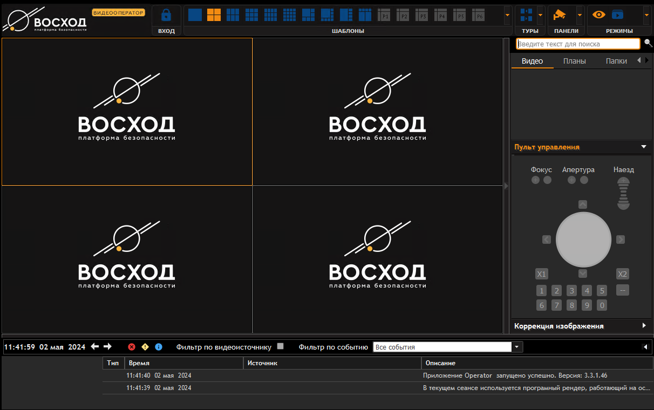
Task: Choose the P1 custom layout template
Action: (x=384, y=15)
